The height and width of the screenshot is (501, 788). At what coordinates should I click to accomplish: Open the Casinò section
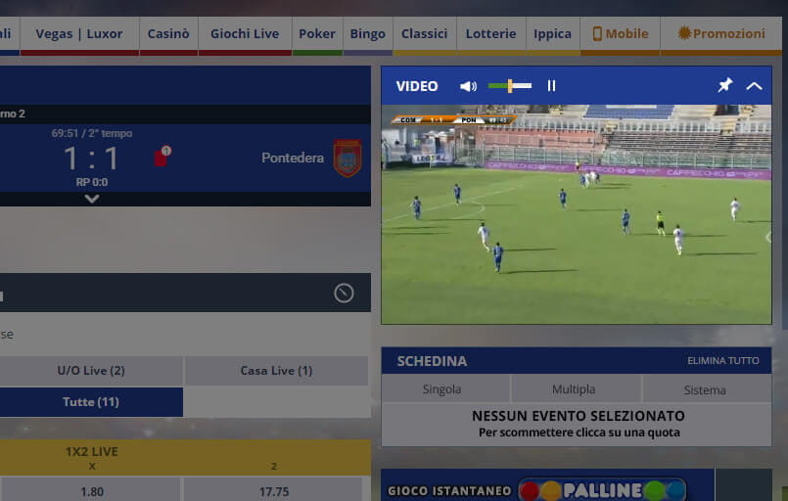168,33
